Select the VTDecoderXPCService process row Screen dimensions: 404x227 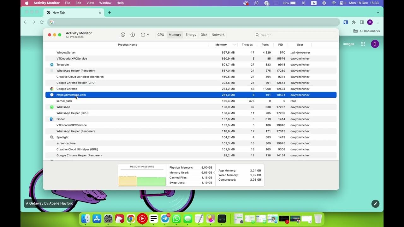(191, 59)
